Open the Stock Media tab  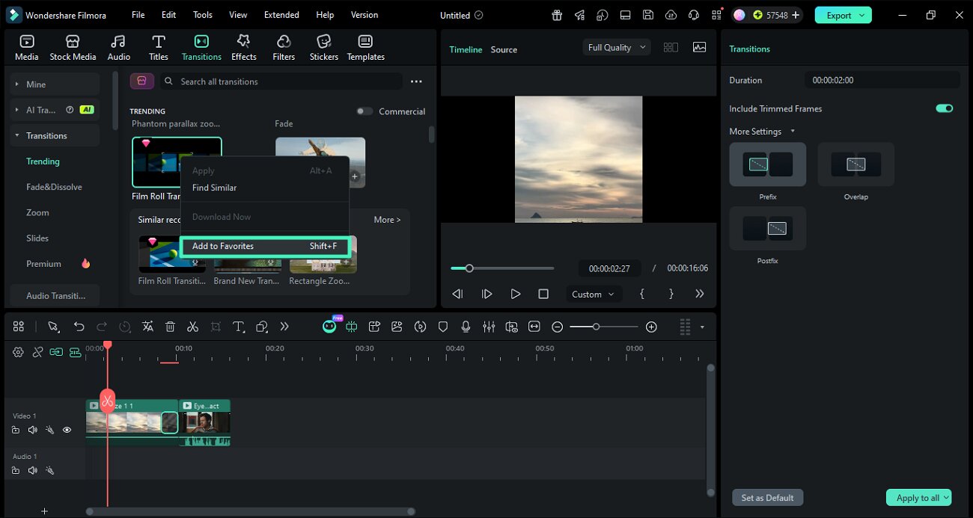[73, 48]
